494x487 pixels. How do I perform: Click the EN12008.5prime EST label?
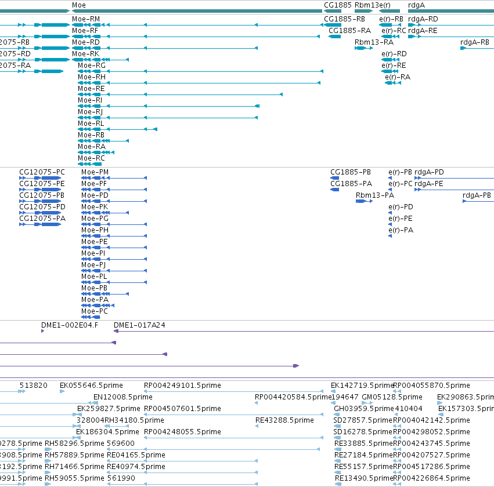pyautogui.click(x=123, y=397)
